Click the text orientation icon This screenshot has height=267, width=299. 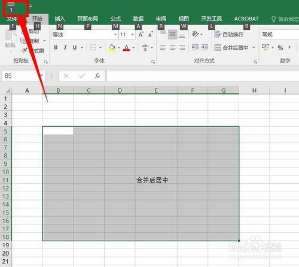(196, 34)
